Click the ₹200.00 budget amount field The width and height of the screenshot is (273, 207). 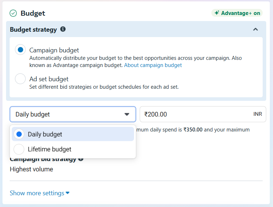pos(203,114)
